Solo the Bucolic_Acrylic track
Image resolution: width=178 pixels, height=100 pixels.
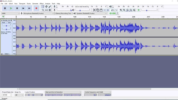[9, 22]
